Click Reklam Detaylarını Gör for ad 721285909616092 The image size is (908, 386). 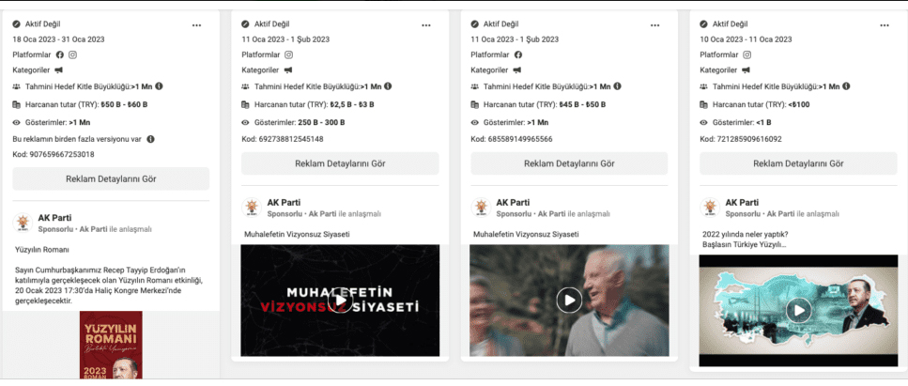point(798,163)
